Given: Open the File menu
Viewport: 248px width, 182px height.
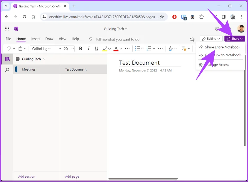Looking at the screenshot, I should click(x=8, y=39).
